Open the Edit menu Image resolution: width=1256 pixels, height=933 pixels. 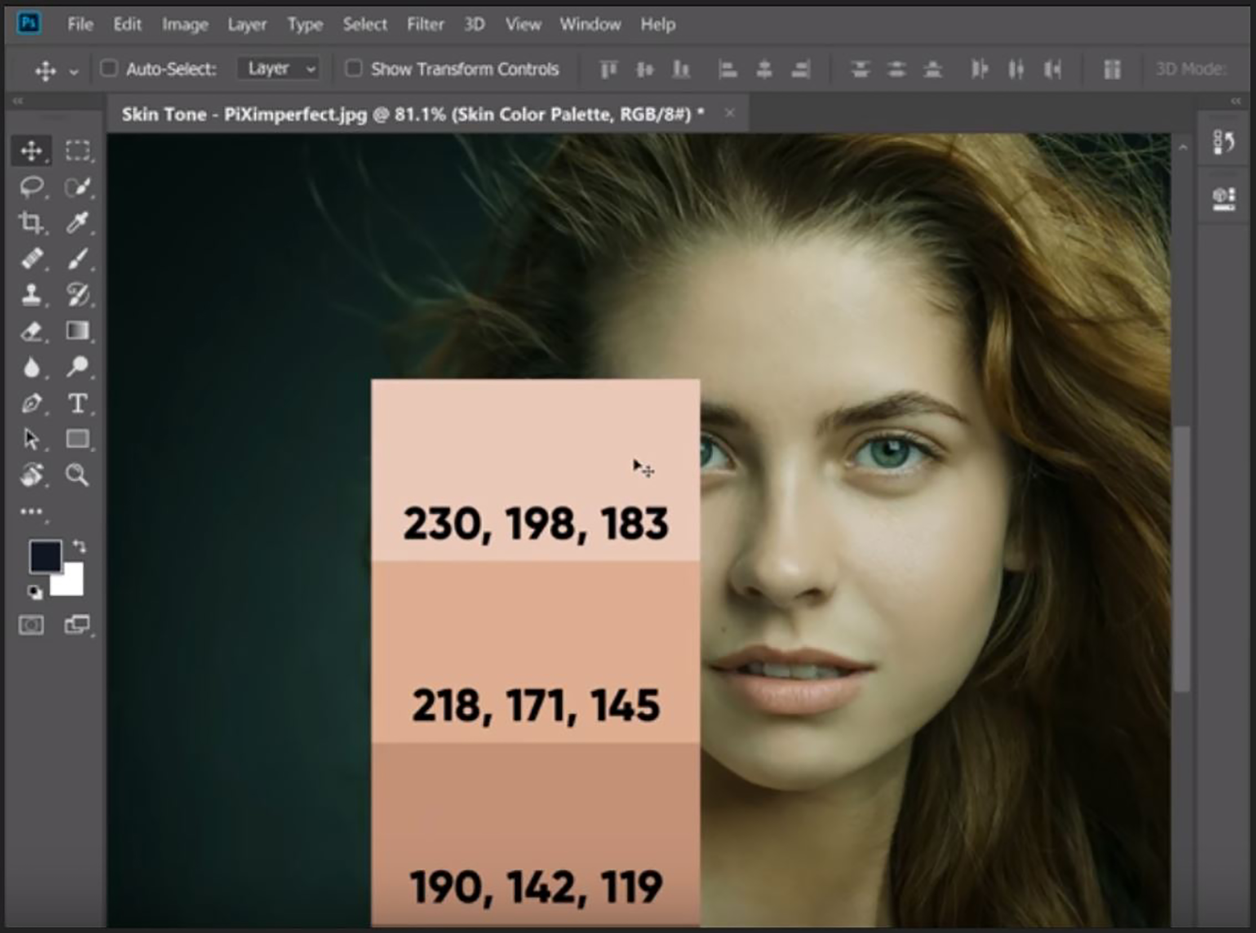point(127,24)
